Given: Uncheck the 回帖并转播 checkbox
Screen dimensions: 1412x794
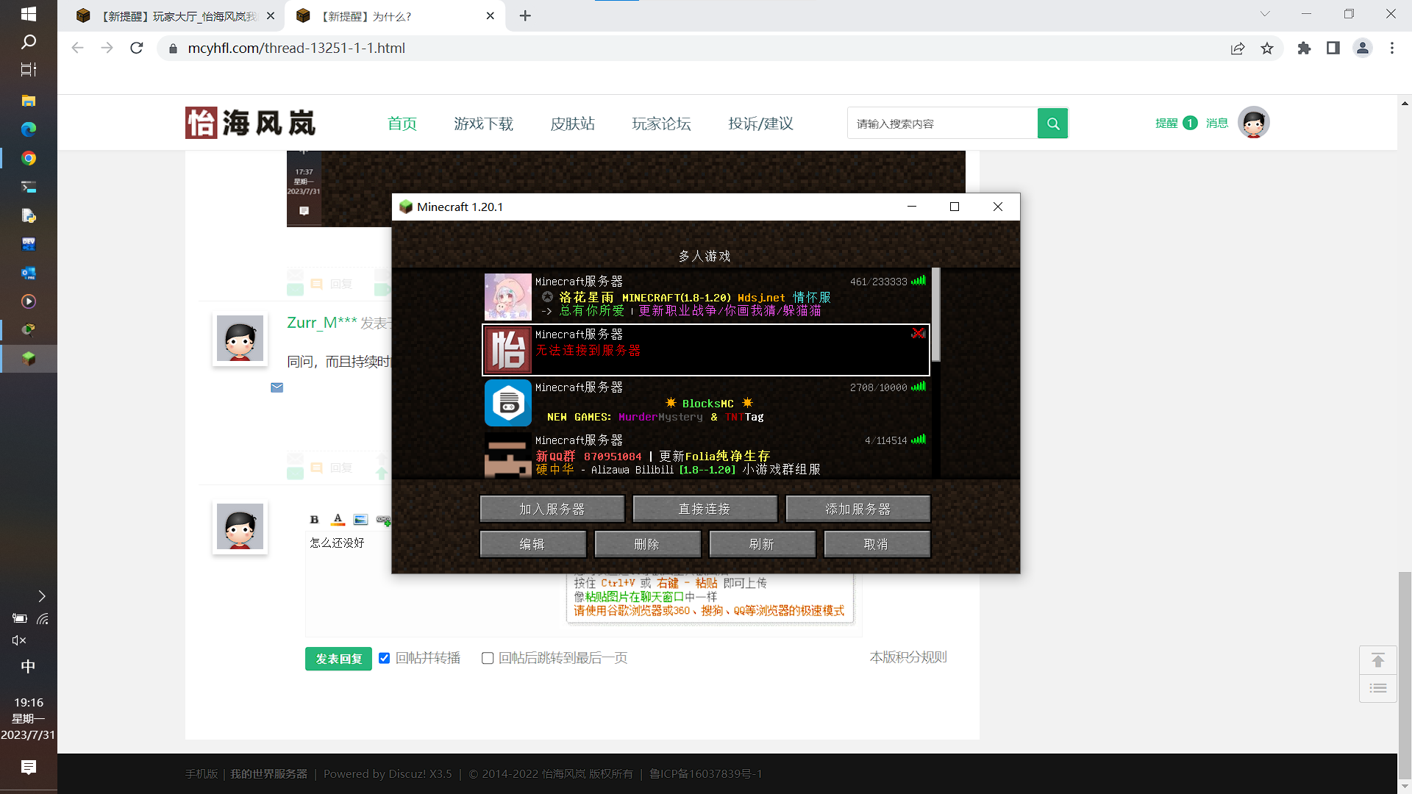Looking at the screenshot, I should (x=384, y=658).
